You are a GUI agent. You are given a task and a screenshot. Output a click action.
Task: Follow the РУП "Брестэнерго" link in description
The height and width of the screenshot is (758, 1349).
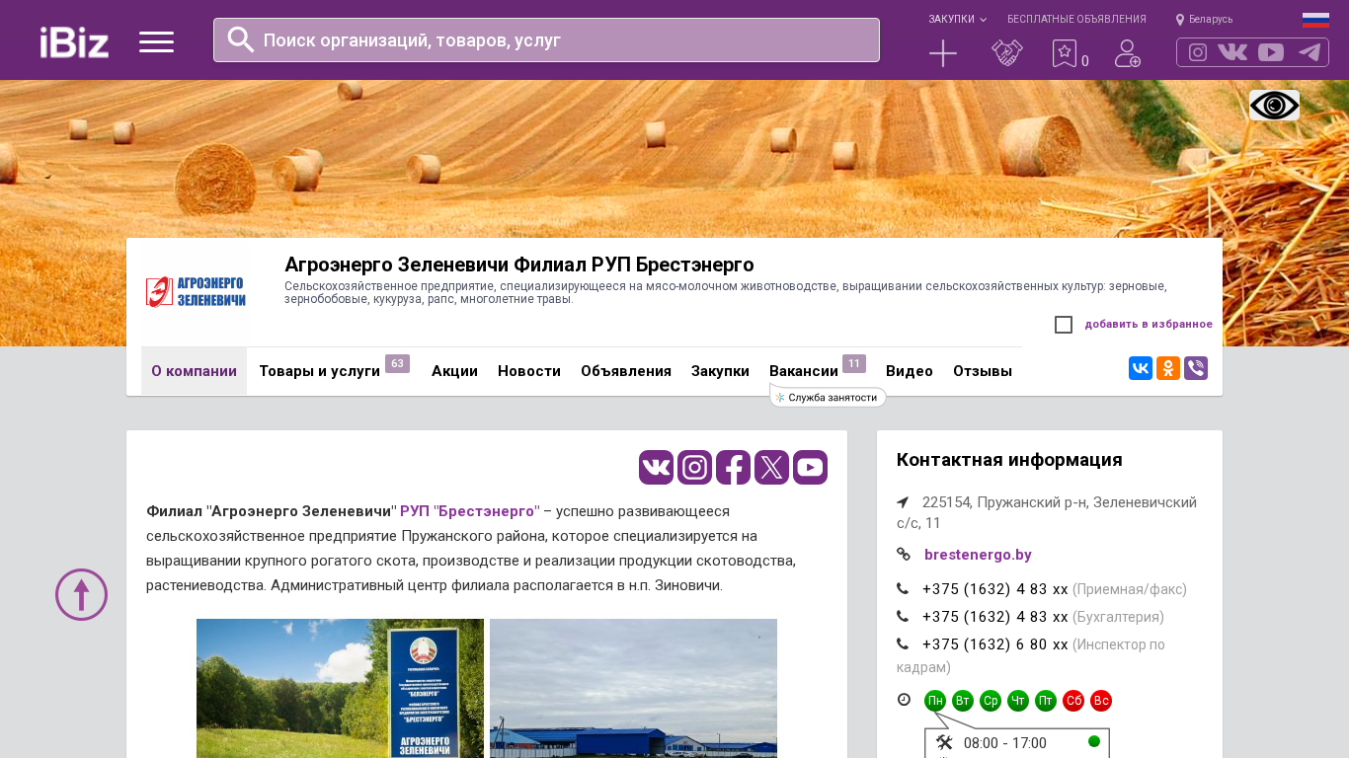470,511
